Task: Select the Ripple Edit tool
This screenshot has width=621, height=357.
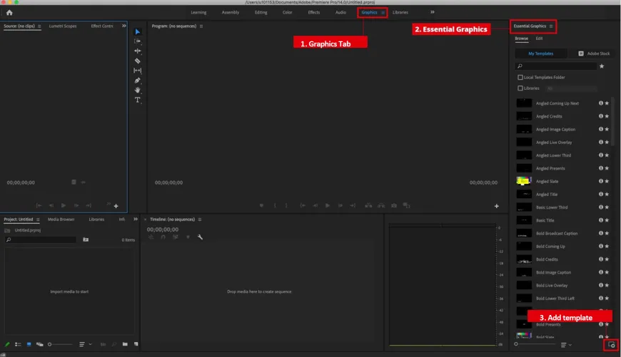Action: click(138, 51)
